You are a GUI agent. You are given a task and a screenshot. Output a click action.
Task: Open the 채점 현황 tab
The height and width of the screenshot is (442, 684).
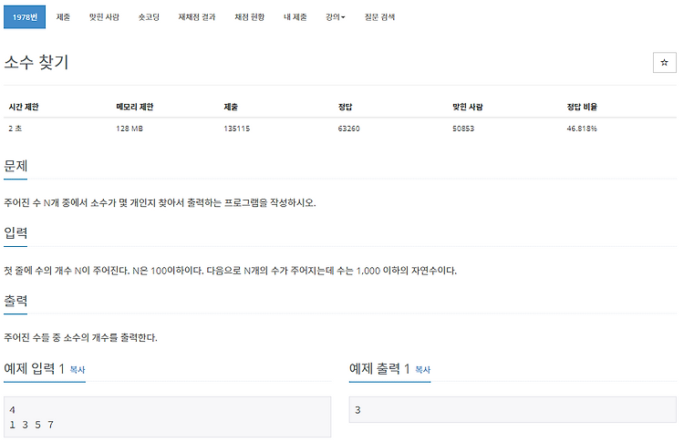(x=250, y=17)
